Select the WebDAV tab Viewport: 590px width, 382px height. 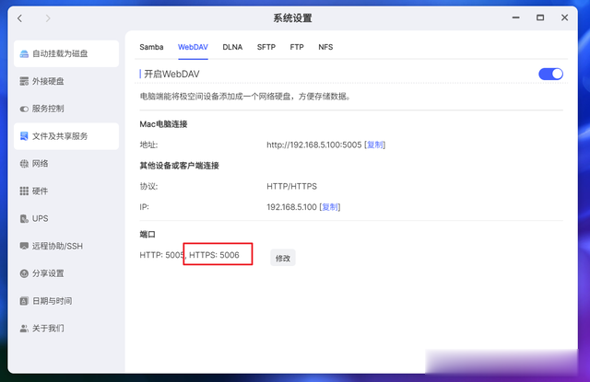[193, 47]
